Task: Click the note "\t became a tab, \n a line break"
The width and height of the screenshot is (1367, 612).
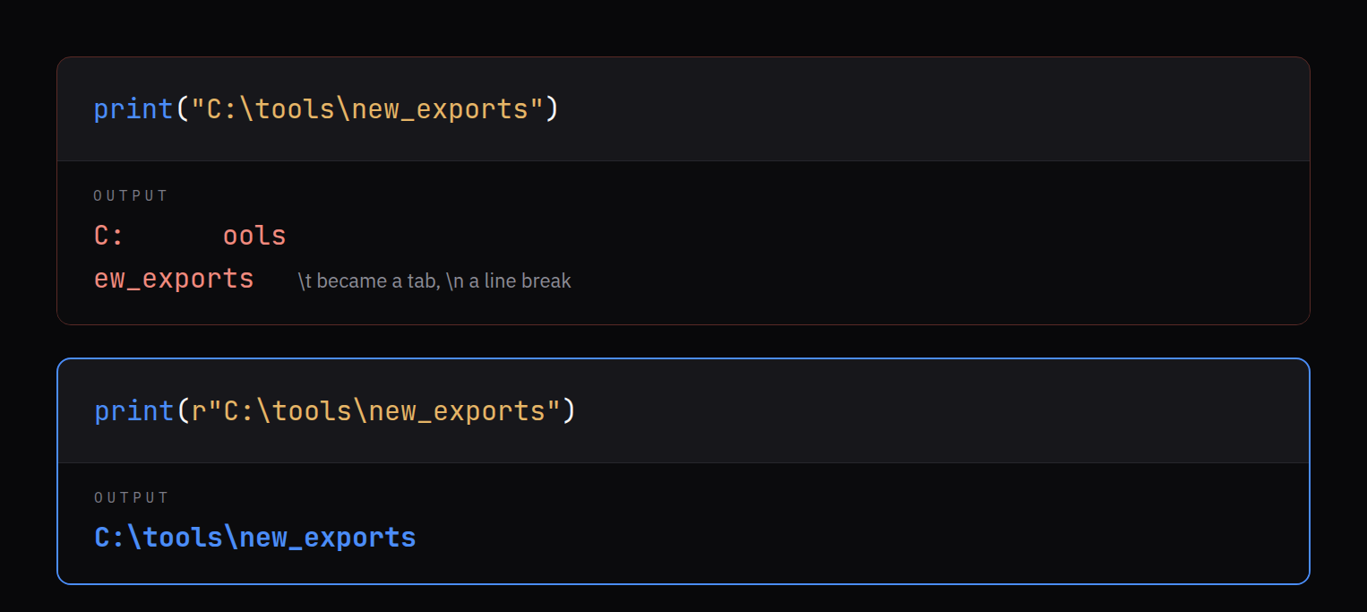Action: coord(434,281)
